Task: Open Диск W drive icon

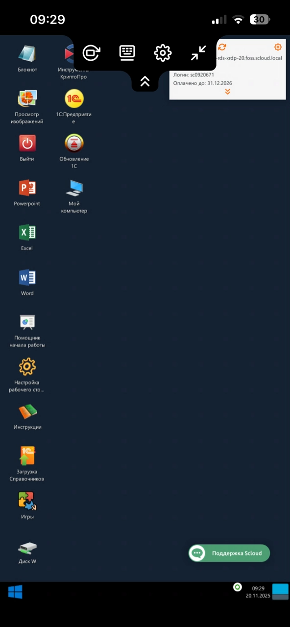Action: pyautogui.click(x=27, y=547)
